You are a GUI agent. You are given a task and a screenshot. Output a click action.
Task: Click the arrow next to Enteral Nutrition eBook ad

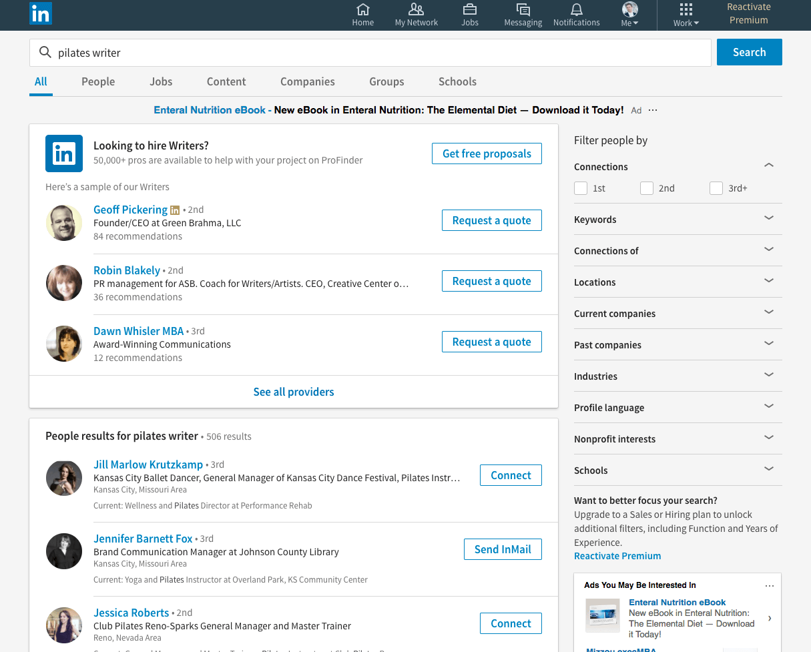(770, 619)
